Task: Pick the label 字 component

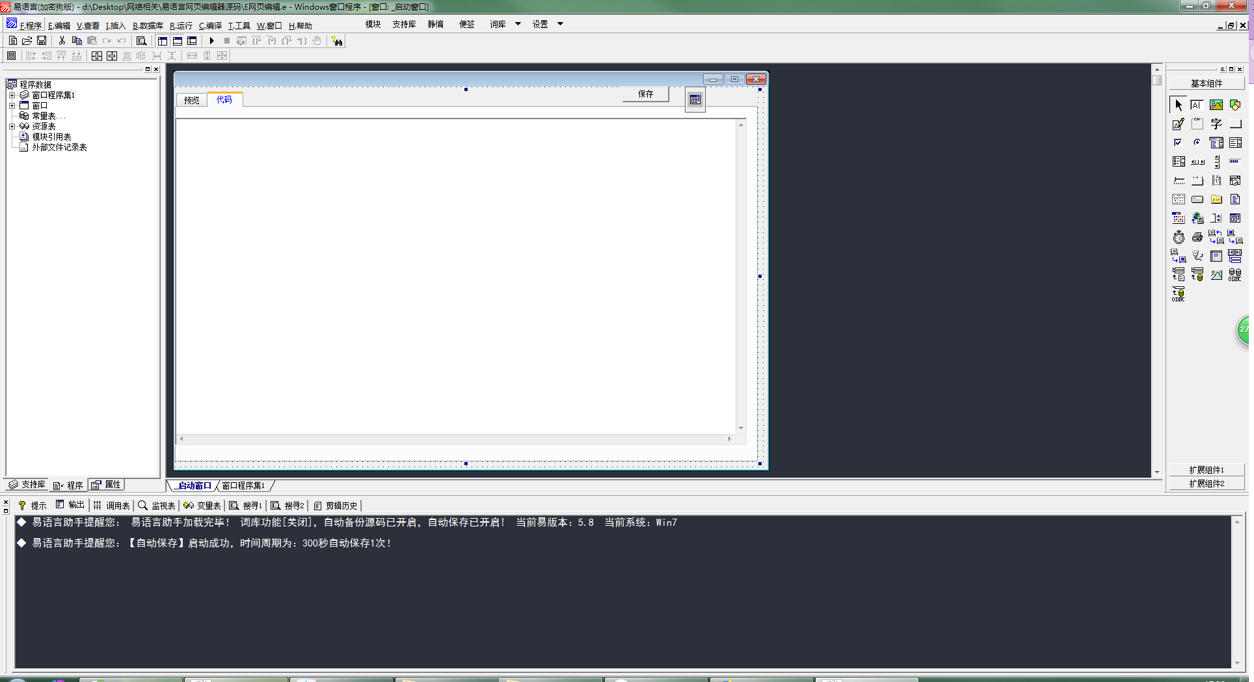Action: pyautogui.click(x=1216, y=124)
